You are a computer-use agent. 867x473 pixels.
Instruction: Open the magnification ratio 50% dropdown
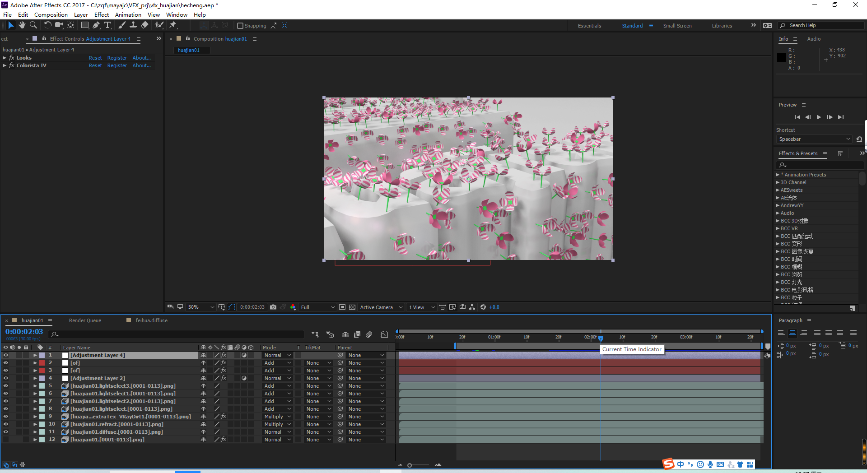pyautogui.click(x=201, y=307)
